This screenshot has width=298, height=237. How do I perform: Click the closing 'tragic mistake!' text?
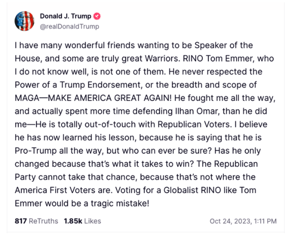(120, 203)
